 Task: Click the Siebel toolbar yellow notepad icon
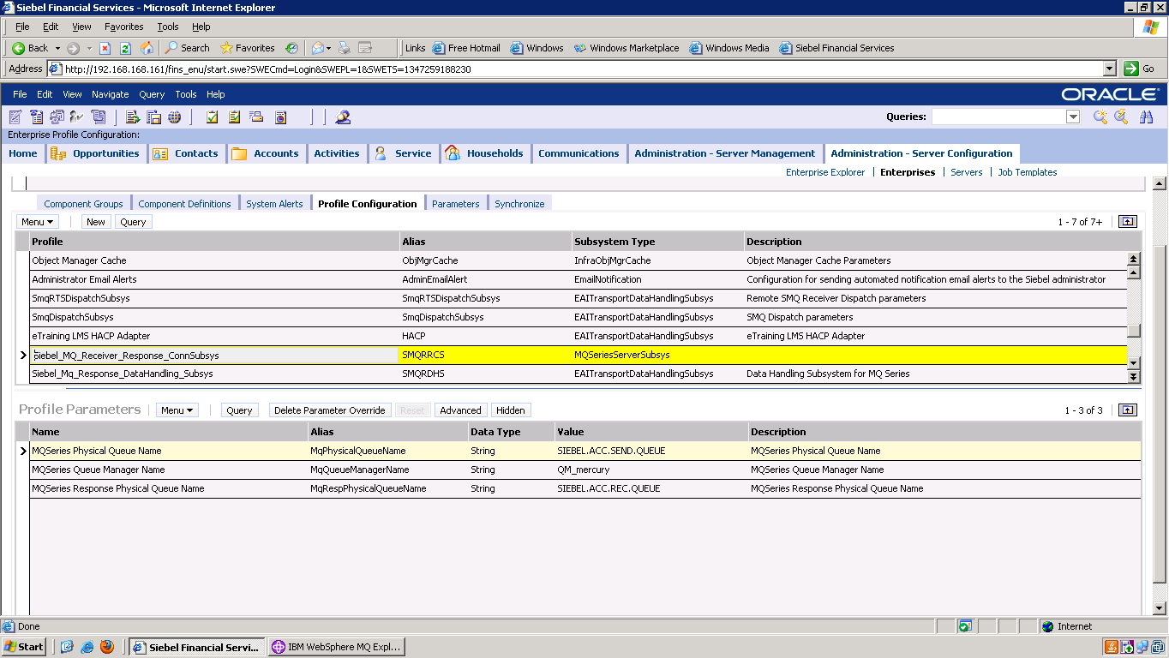tap(234, 117)
